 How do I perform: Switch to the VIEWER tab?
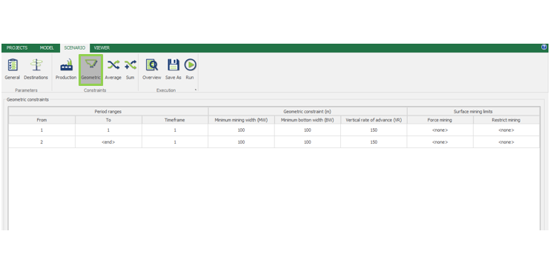(x=102, y=48)
